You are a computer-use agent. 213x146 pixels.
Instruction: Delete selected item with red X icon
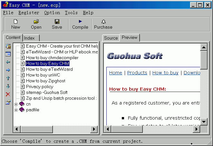pos(8,94)
